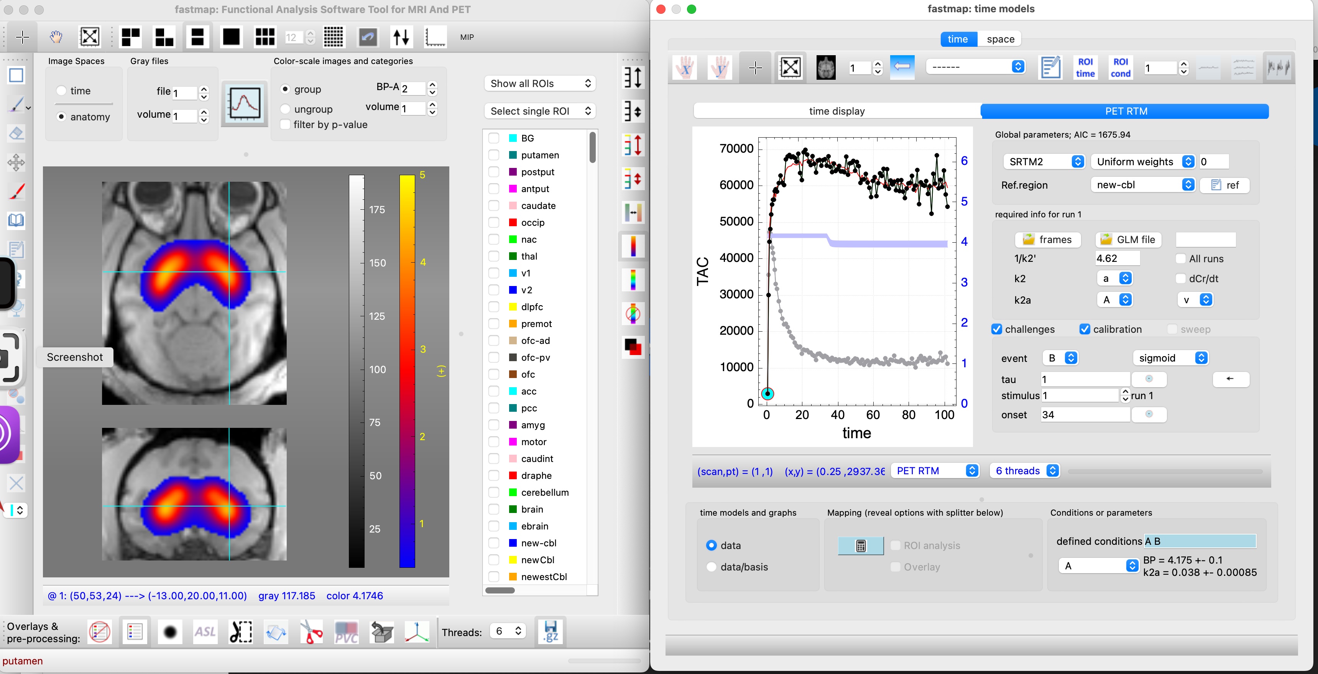Click the frames button
Screen dimensions: 1318x674
tap(1047, 240)
